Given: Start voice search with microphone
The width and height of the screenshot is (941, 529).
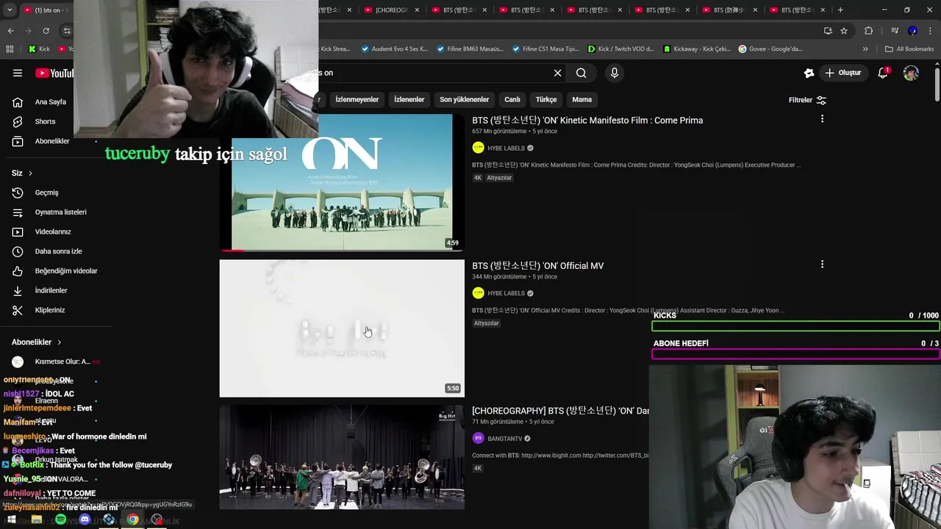Looking at the screenshot, I should [615, 73].
